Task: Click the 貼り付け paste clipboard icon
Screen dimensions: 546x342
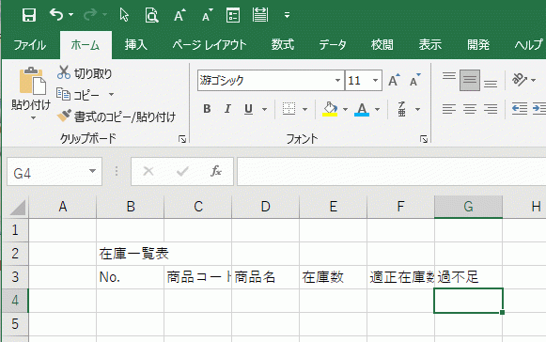Action: (32, 81)
